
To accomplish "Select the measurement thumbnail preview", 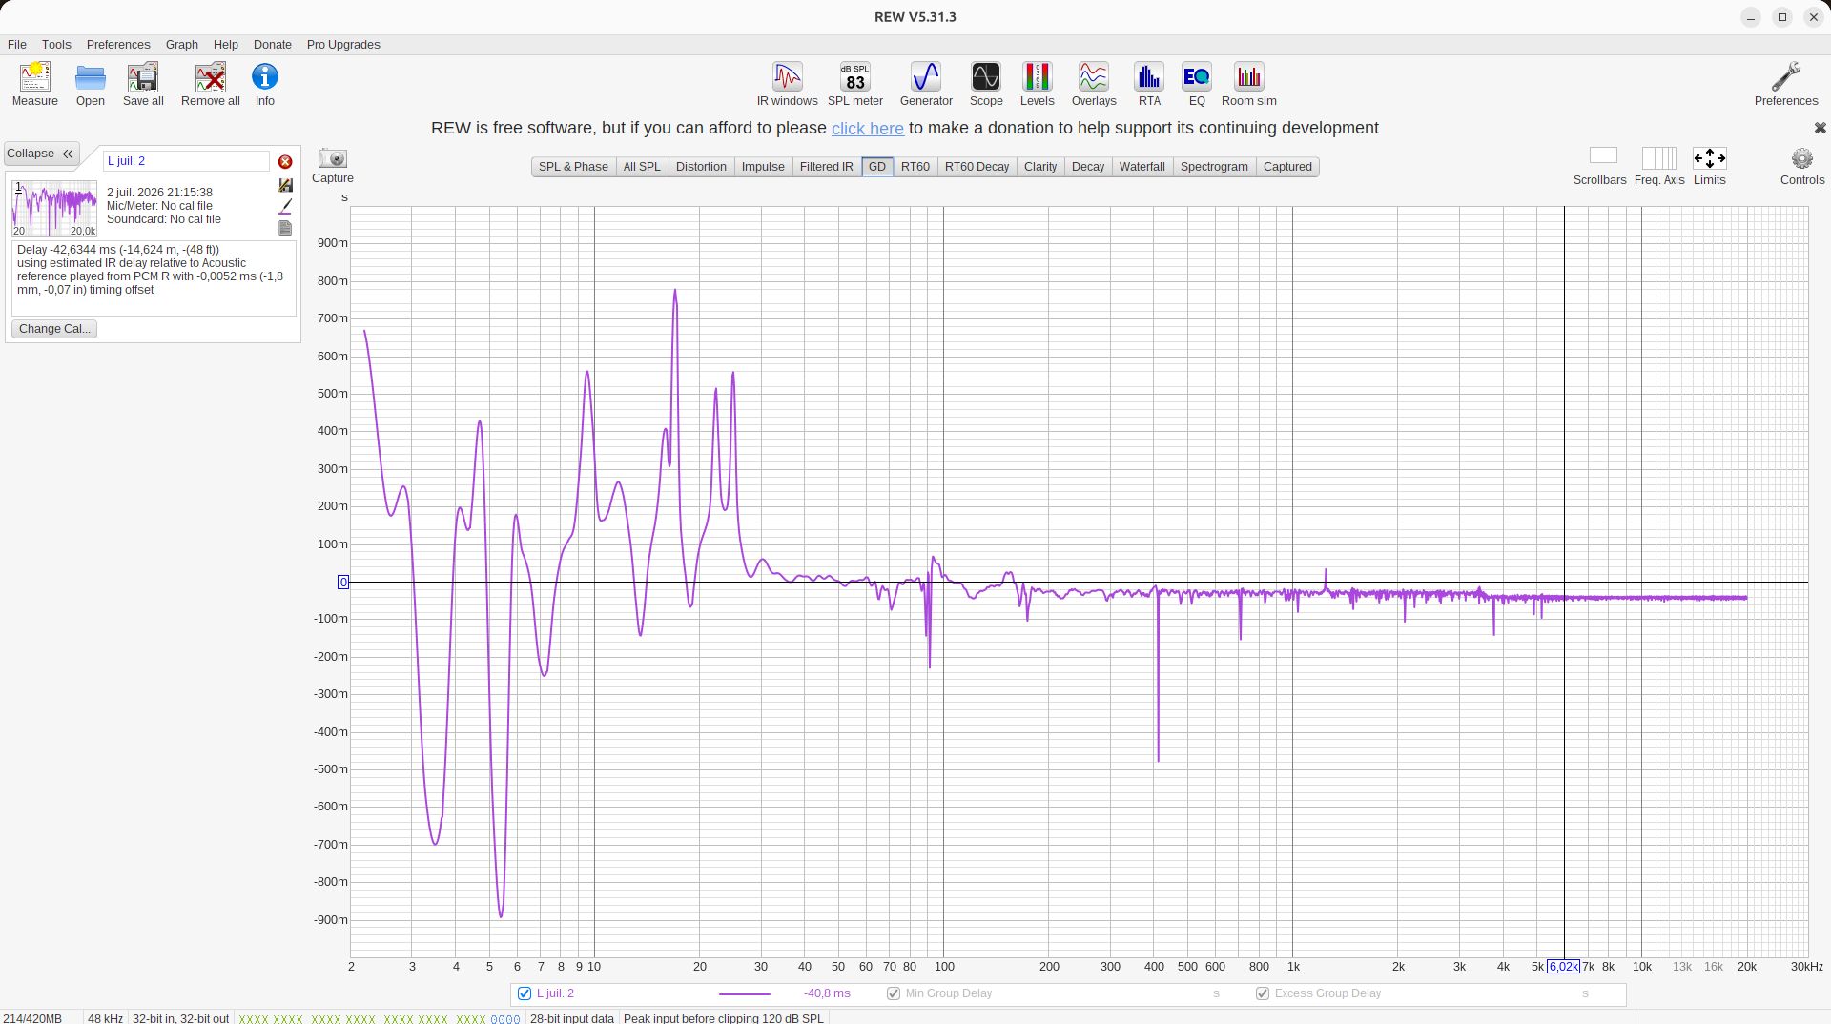I will tap(54, 209).
